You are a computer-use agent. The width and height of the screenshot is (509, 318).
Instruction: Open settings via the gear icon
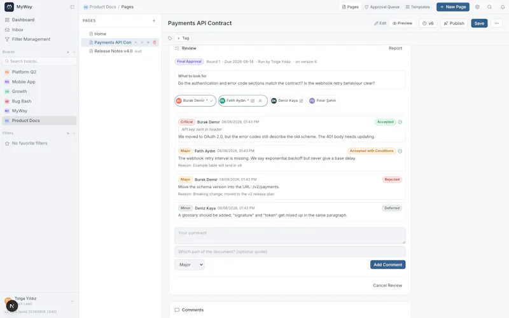point(477,7)
